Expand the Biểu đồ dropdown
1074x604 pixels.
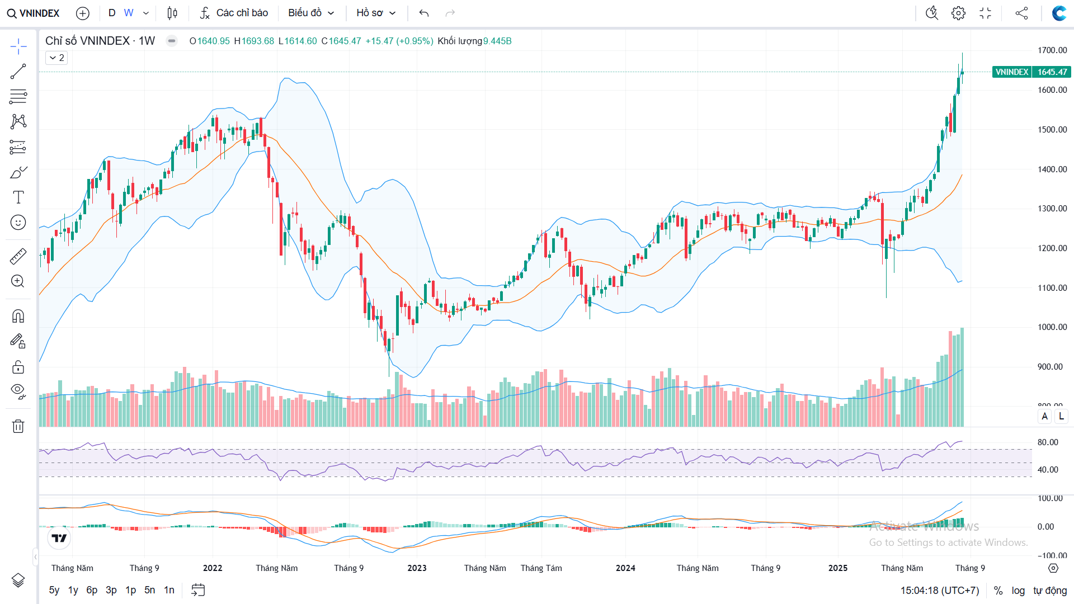pyautogui.click(x=311, y=13)
